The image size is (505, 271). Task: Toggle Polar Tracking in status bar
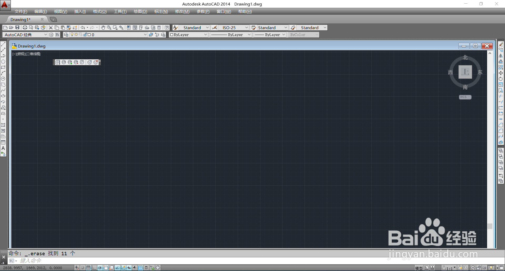click(100, 268)
